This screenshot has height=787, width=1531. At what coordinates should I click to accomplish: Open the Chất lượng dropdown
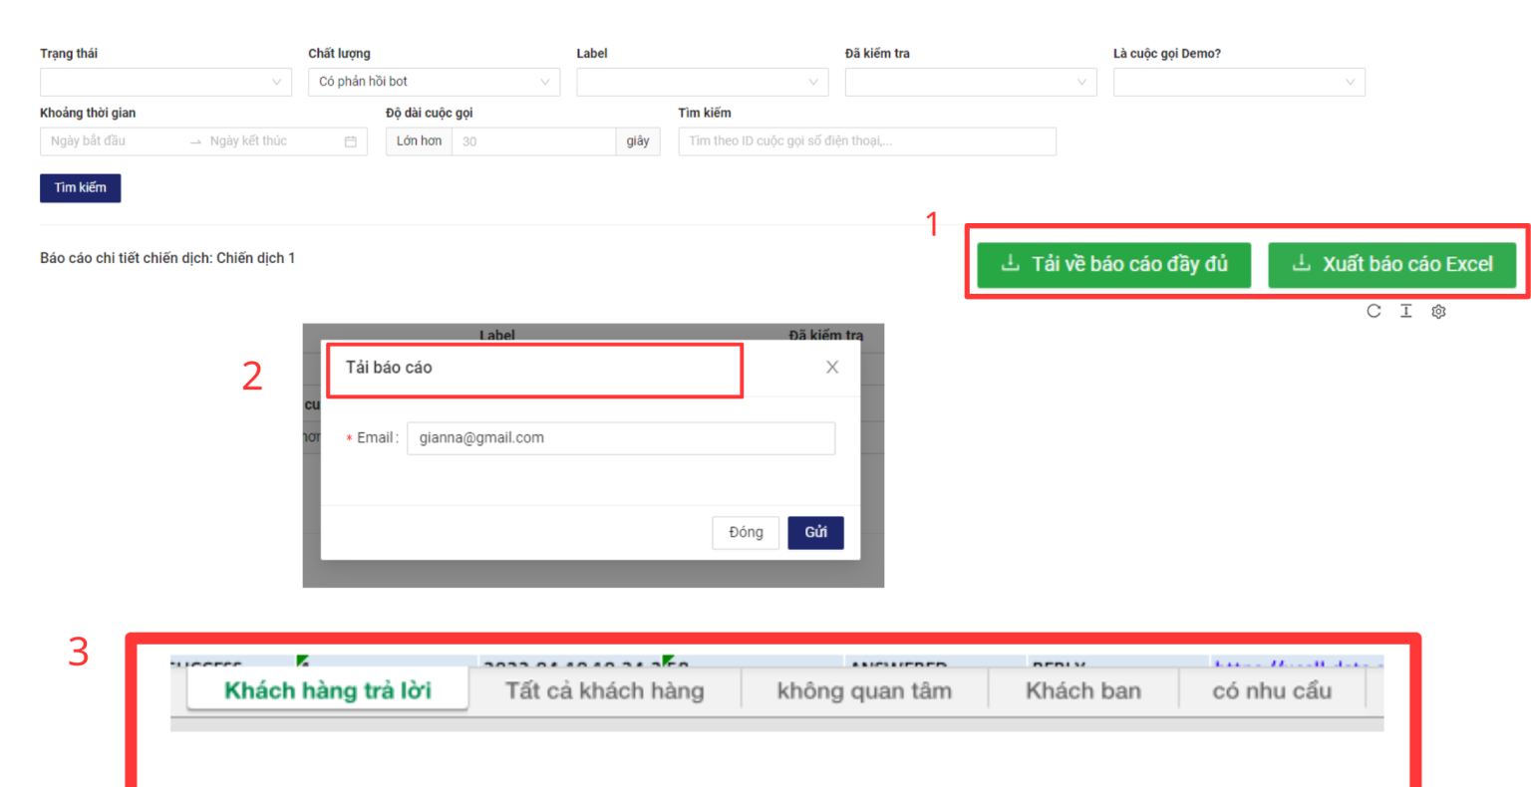(x=434, y=82)
